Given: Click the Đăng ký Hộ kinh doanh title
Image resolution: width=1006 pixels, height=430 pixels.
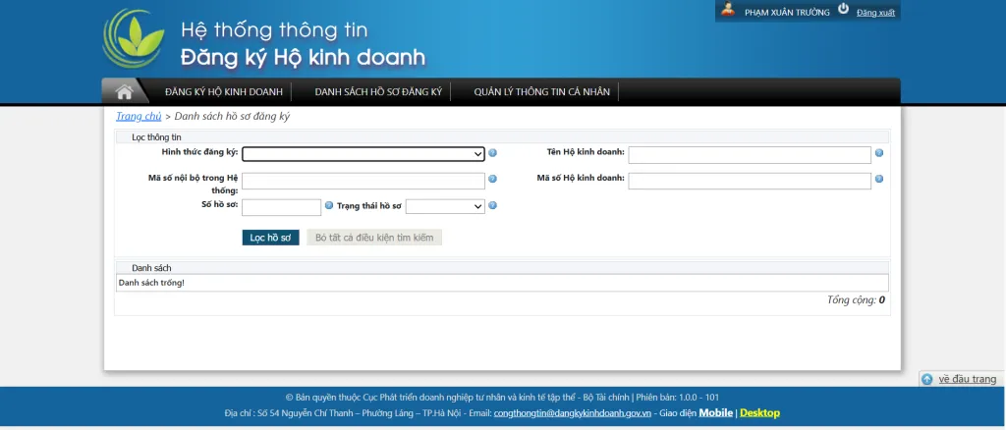Looking at the screenshot, I should [x=303, y=57].
